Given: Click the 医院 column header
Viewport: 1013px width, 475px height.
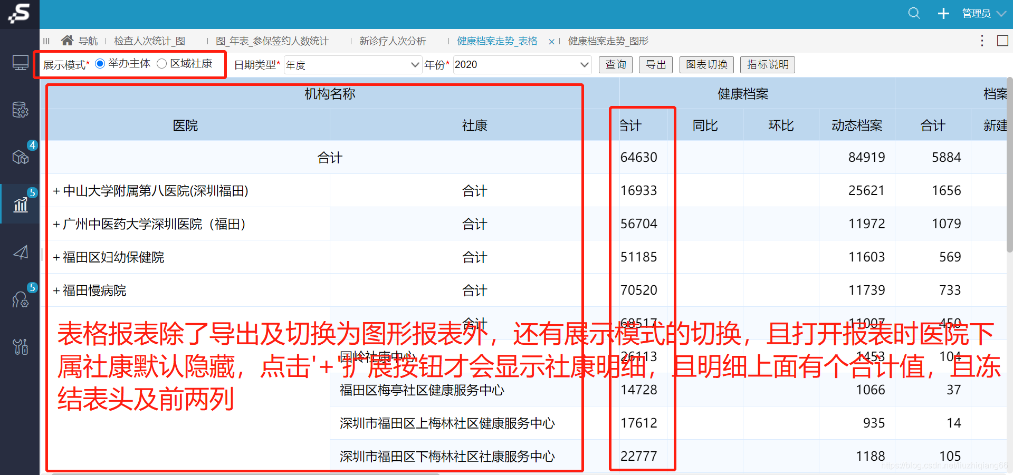Looking at the screenshot, I should (186, 125).
